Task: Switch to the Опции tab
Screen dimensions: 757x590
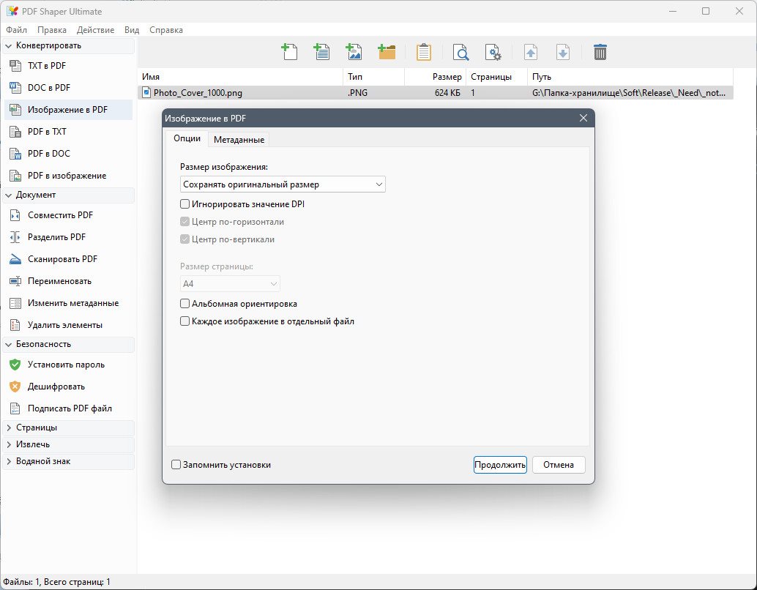Action: point(187,138)
